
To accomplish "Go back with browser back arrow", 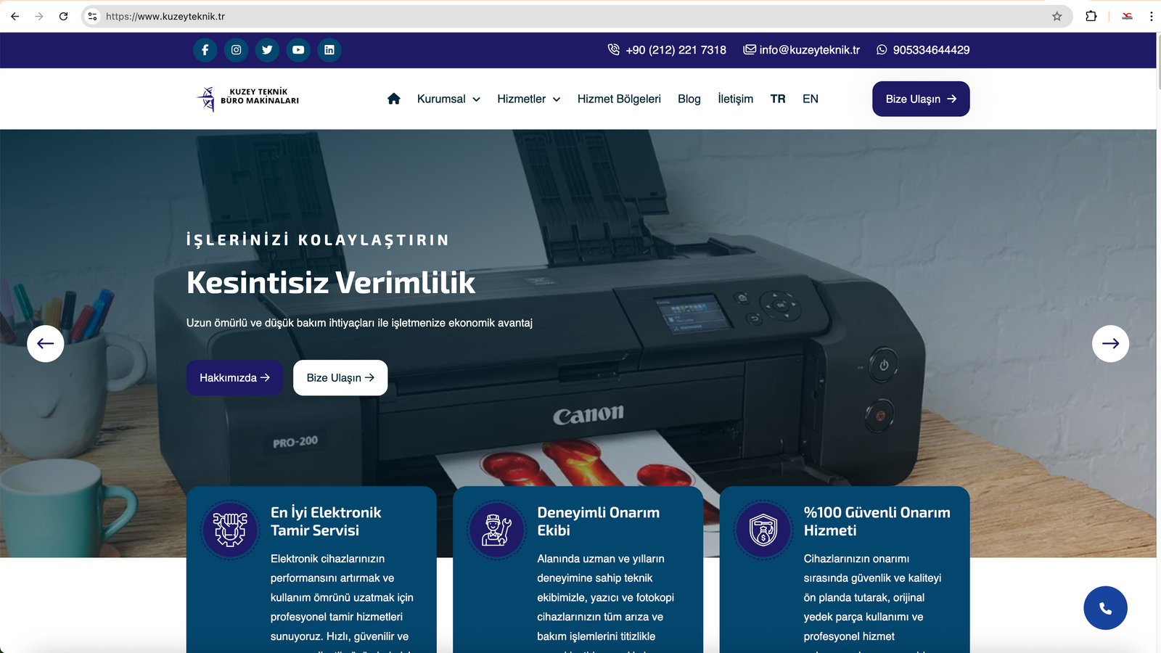I will pyautogui.click(x=15, y=16).
